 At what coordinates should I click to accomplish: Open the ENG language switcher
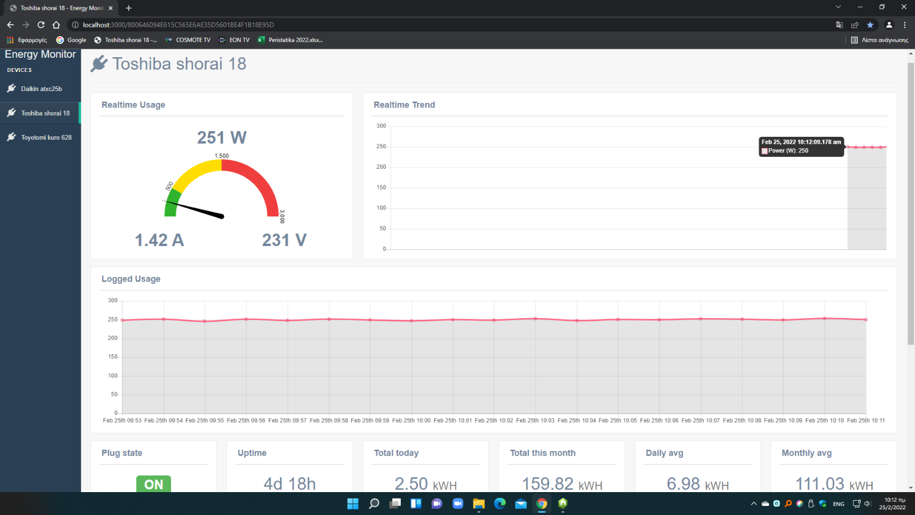point(838,504)
